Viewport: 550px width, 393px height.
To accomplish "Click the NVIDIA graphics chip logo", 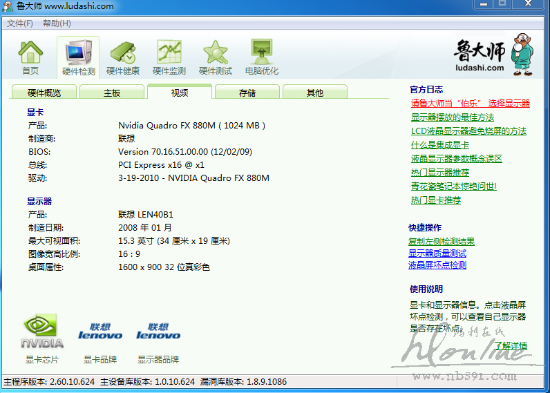I will coord(42,332).
